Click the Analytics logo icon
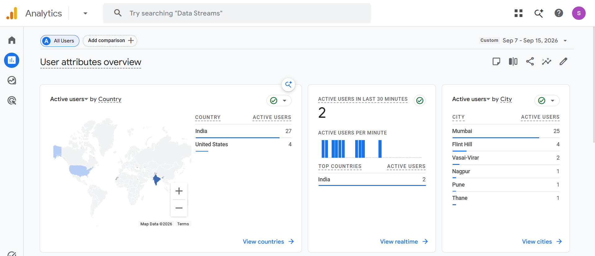This screenshot has height=256, width=595. [x=12, y=13]
